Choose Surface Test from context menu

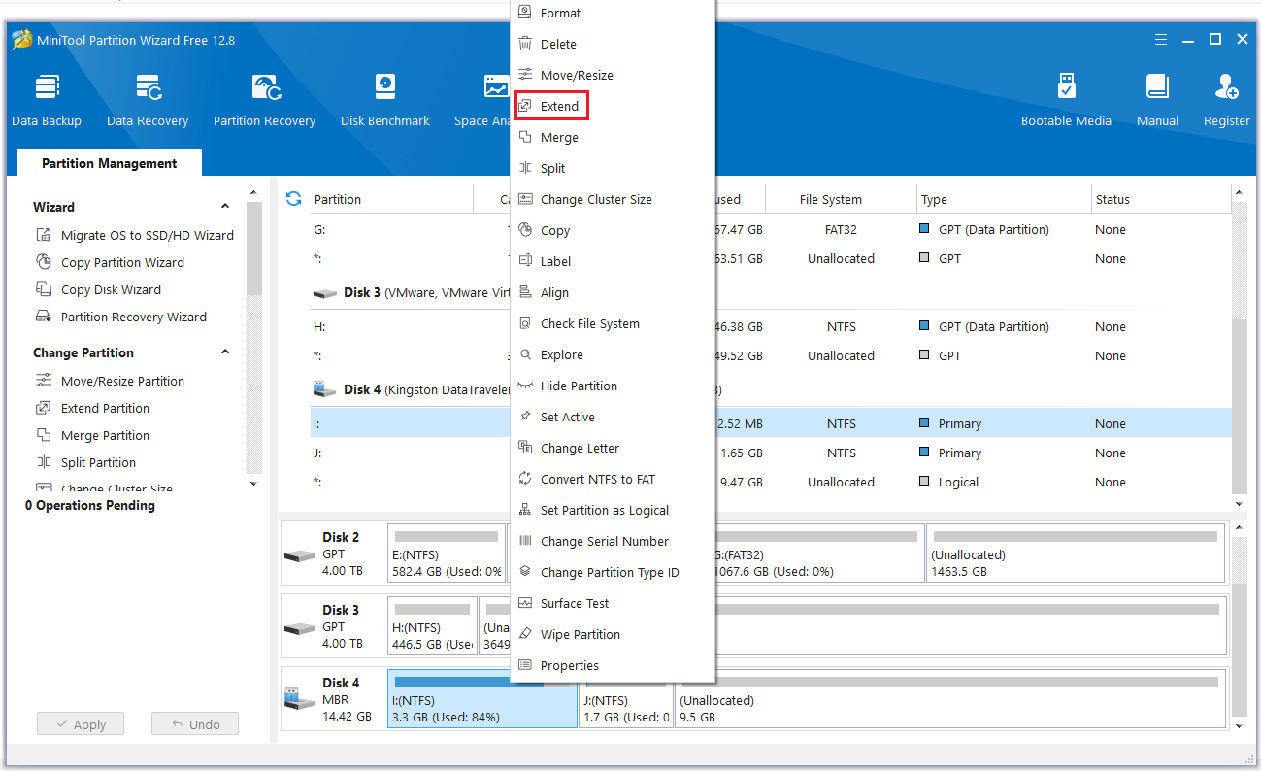coord(614,603)
